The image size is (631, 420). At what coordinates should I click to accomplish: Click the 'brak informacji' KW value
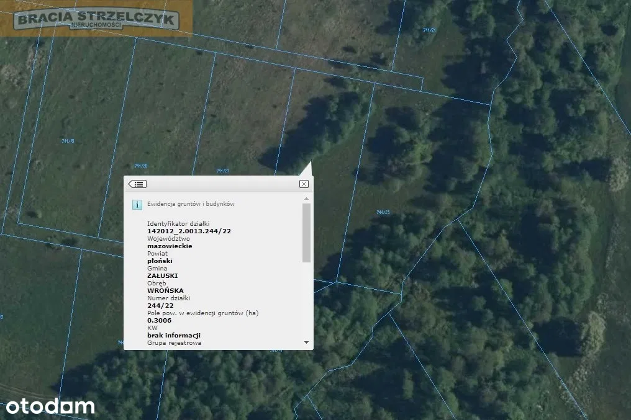[173, 335]
